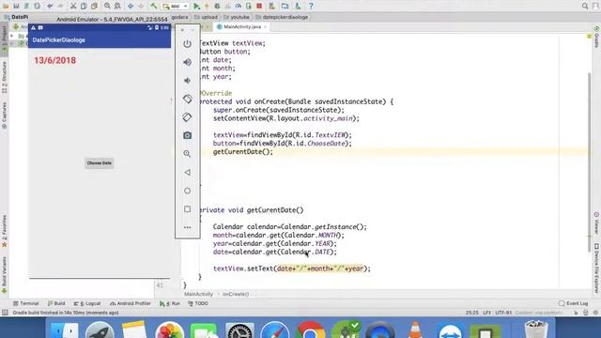Screen dimensions: 601x338
Task: Open the Terminal tool window
Action: tap(25, 303)
